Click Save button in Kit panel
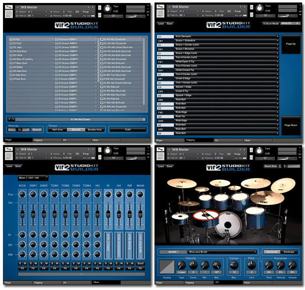305x290 pixels. click(x=170, y=166)
